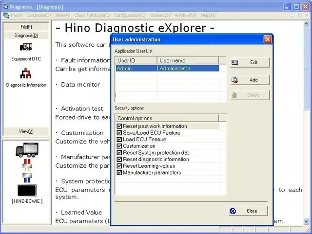Open Diagnostic Information icon

pyautogui.click(x=26, y=73)
